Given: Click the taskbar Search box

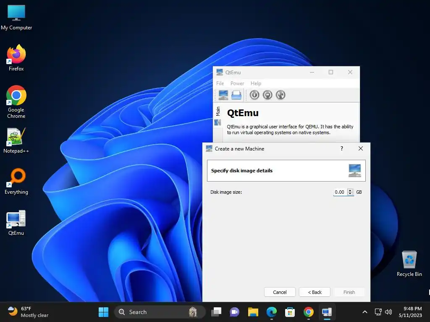Looking at the screenshot, I should coord(160,312).
